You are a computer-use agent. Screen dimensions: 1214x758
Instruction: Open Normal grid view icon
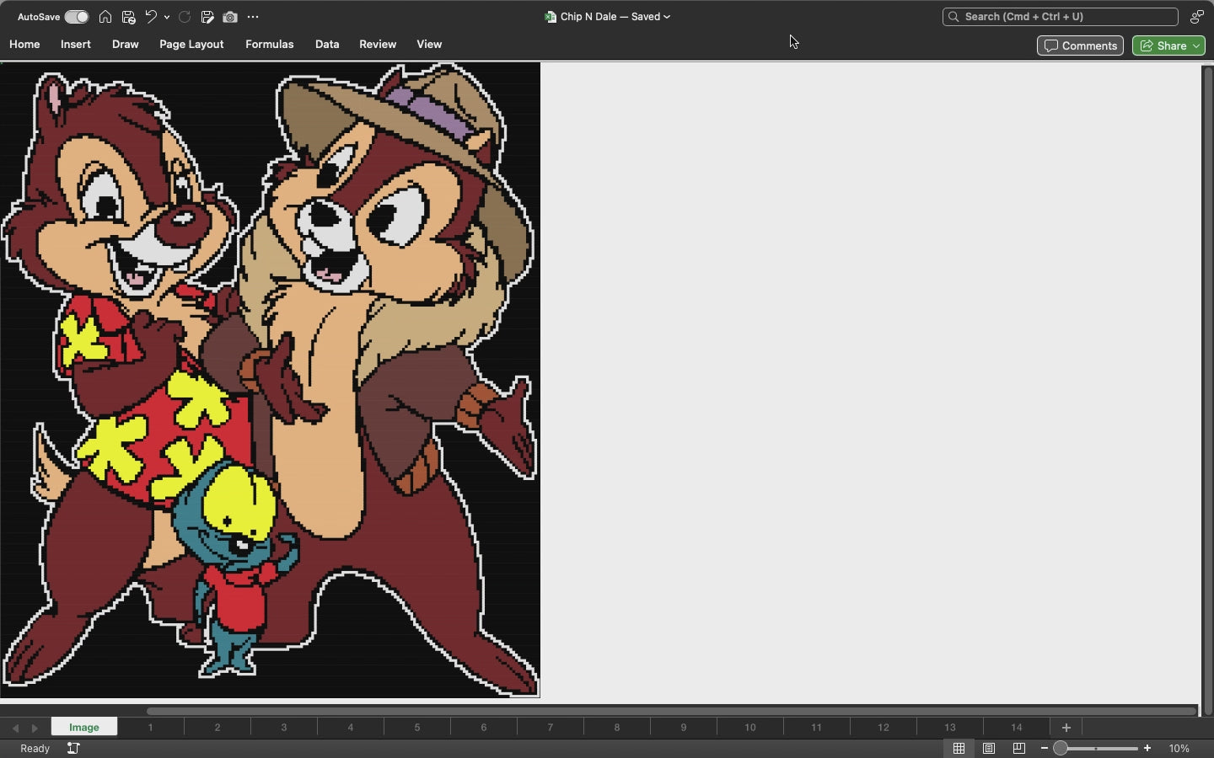click(x=959, y=748)
